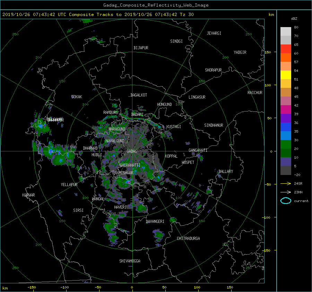Click the BIJAPUR city label
Image resolution: width=312 pixels, height=292 pixels.
141,48
